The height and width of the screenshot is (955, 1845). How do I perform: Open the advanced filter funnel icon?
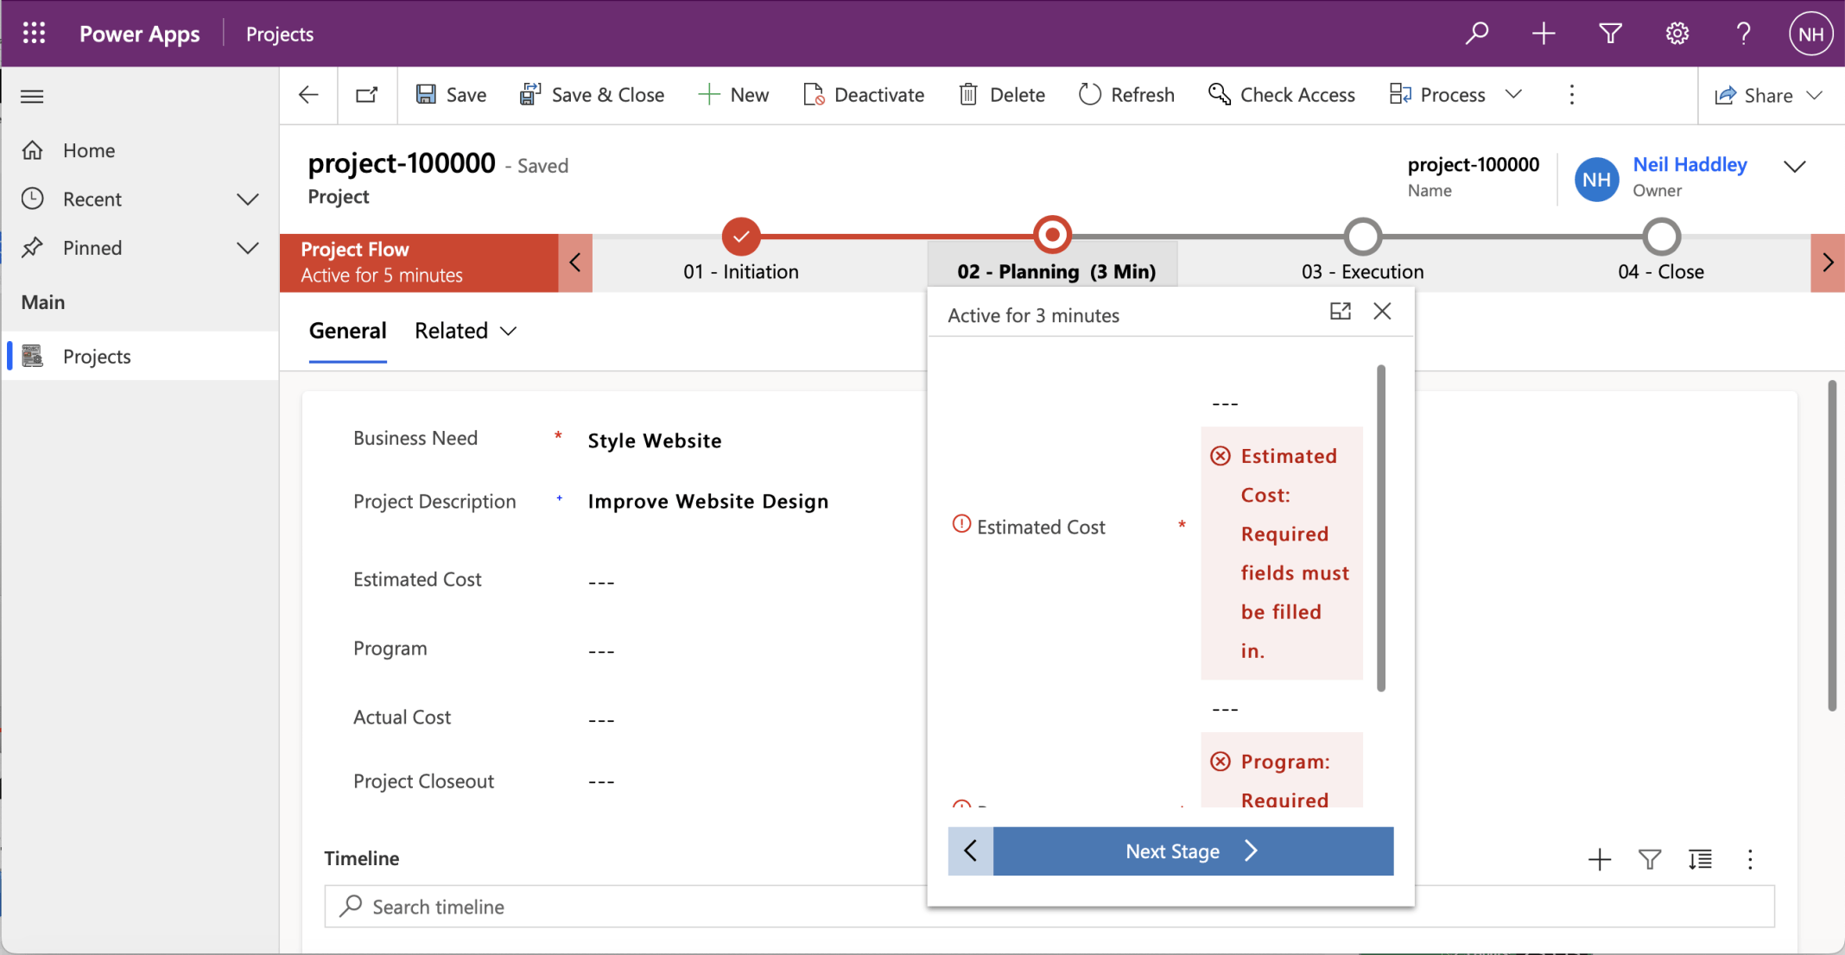(1610, 34)
